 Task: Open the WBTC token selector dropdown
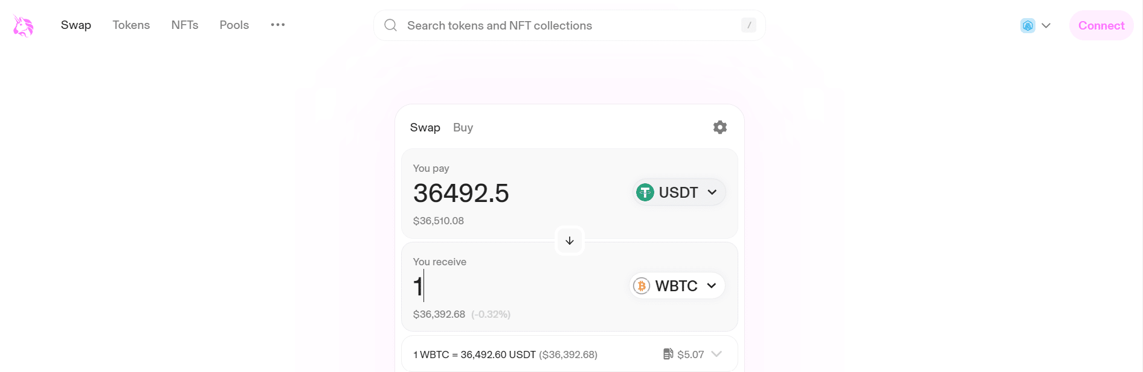coord(677,286)
